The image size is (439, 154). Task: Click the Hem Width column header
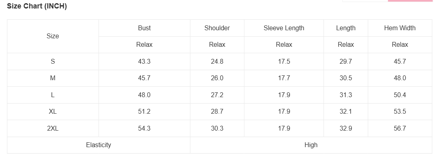400,28
